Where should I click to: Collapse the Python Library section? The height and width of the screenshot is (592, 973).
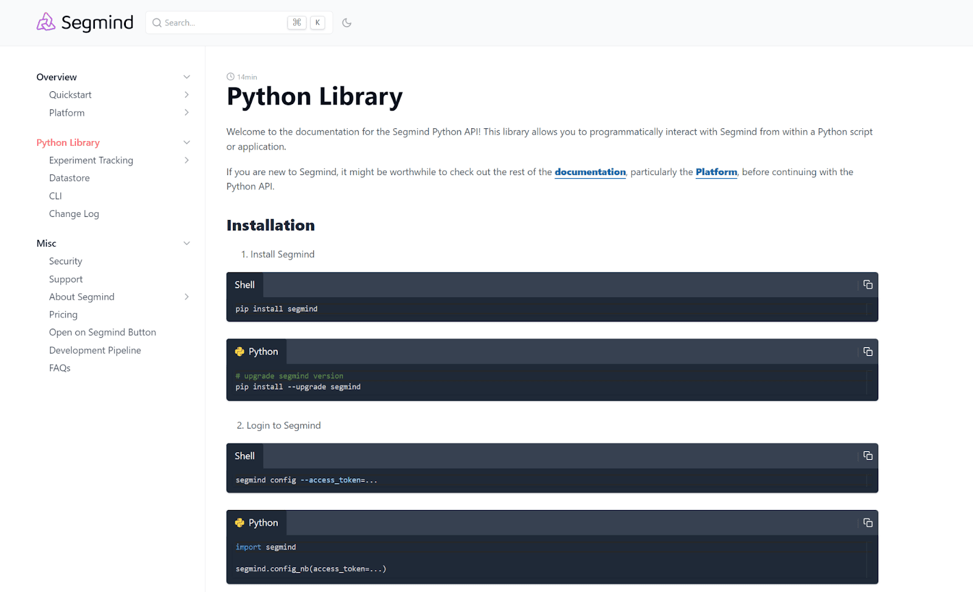pyautogui.click(x=187, y=142)
